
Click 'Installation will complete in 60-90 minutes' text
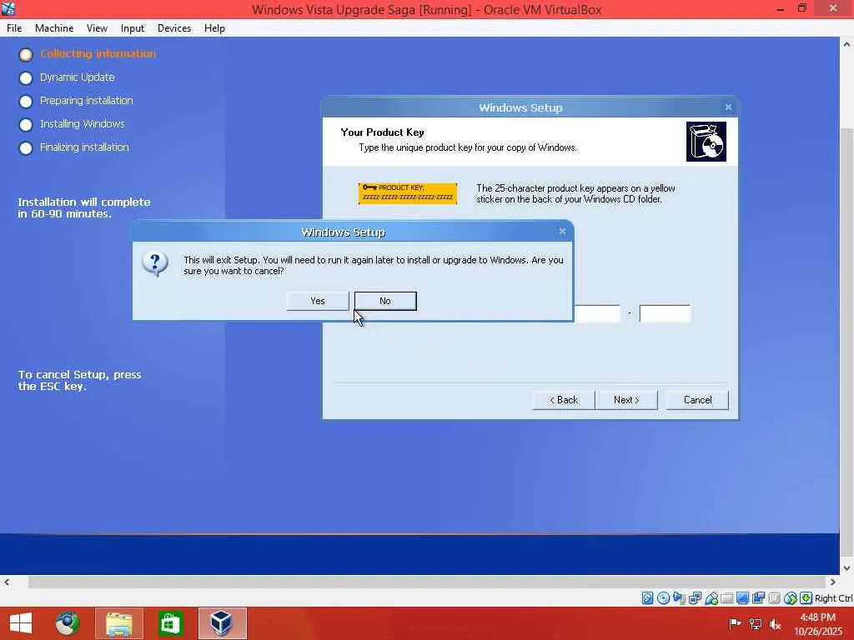[84, 207]
